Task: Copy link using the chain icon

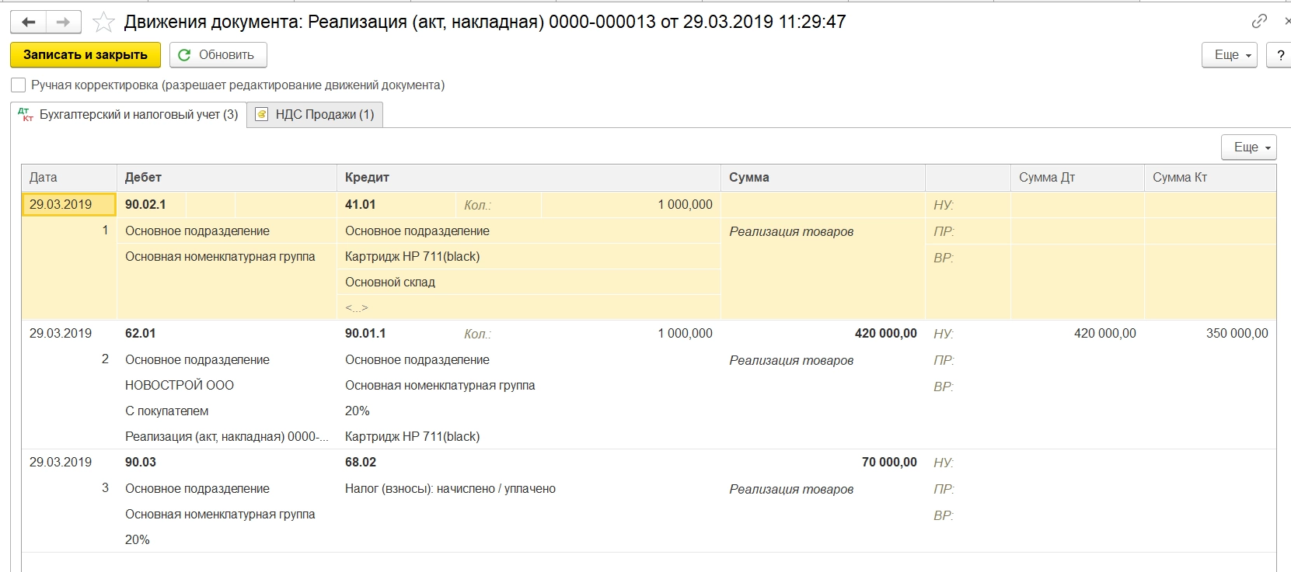Action: [x=1259, y=22]
